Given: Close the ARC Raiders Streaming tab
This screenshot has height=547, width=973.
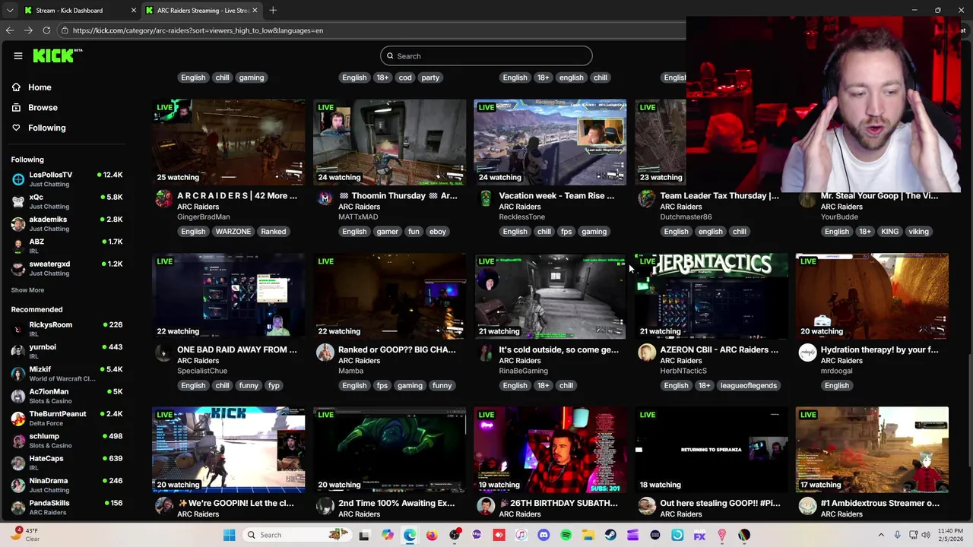Looking at the screenshot, I should tap(255, 10).
